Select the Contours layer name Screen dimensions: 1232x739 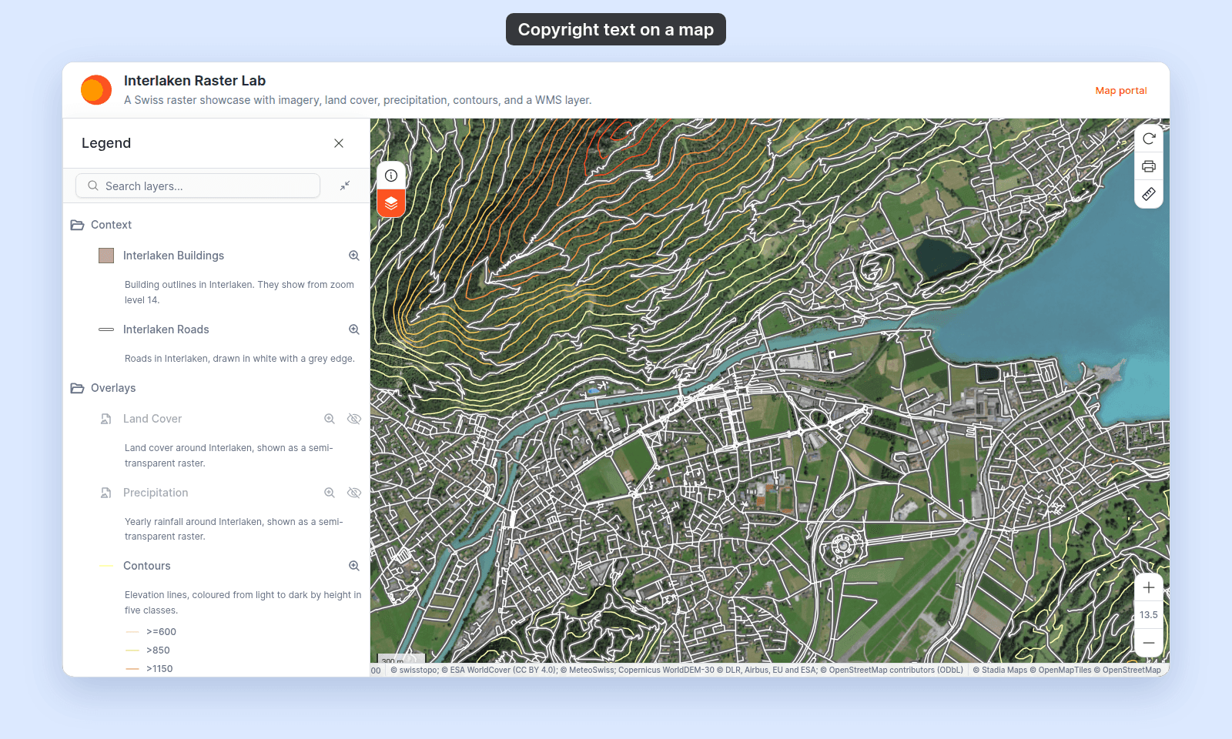(x=147, y=566)
